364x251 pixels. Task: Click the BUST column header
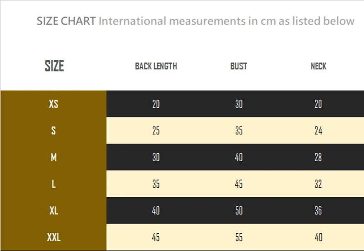tap(238, 67)
